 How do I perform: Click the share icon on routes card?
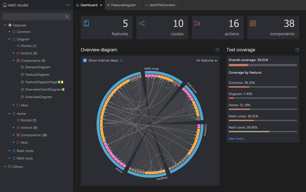[142, 24]
